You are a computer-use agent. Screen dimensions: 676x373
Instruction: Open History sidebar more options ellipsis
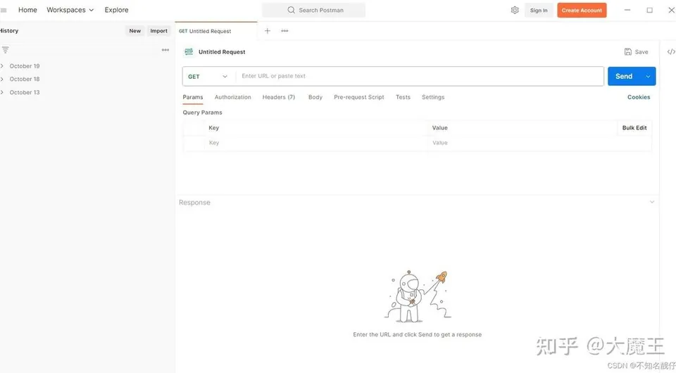165,50
